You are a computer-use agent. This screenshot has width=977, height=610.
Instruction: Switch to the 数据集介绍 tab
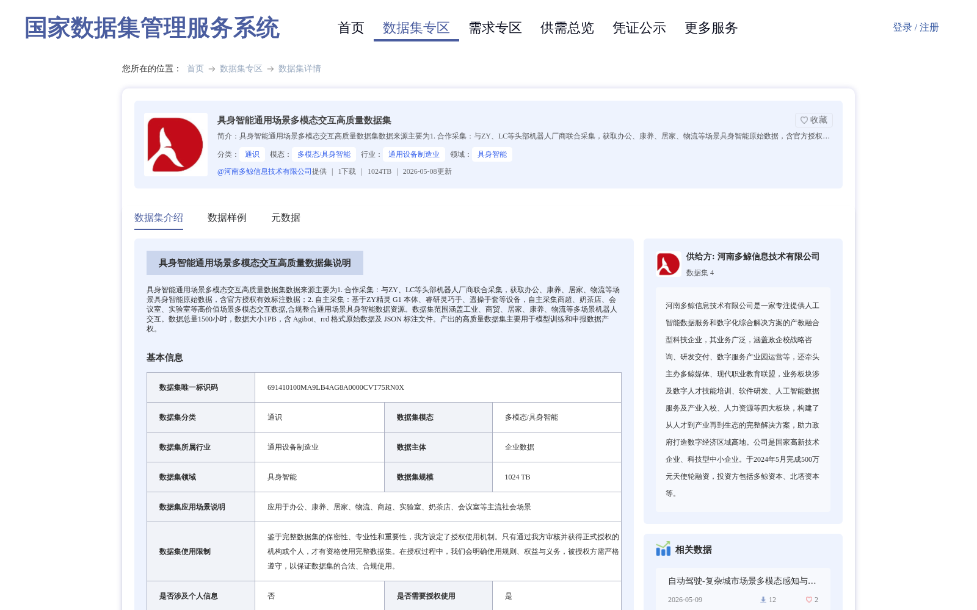tap(159, 218)
